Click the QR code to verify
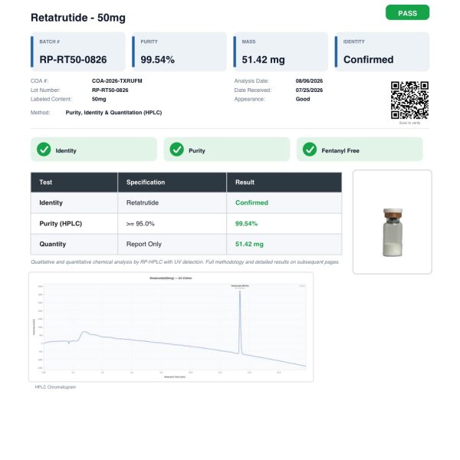Viewport: 460px width, 460px height. (x=409, y=100)
